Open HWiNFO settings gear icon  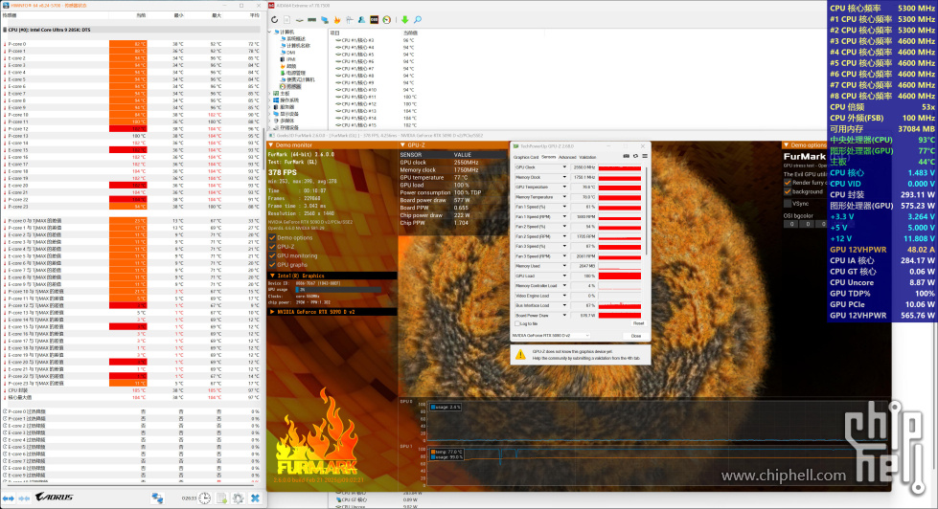[x=237, y=498]
